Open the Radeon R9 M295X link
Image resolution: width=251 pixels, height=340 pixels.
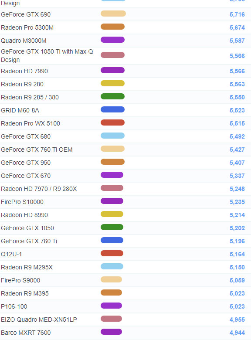[x=27, y=267]
